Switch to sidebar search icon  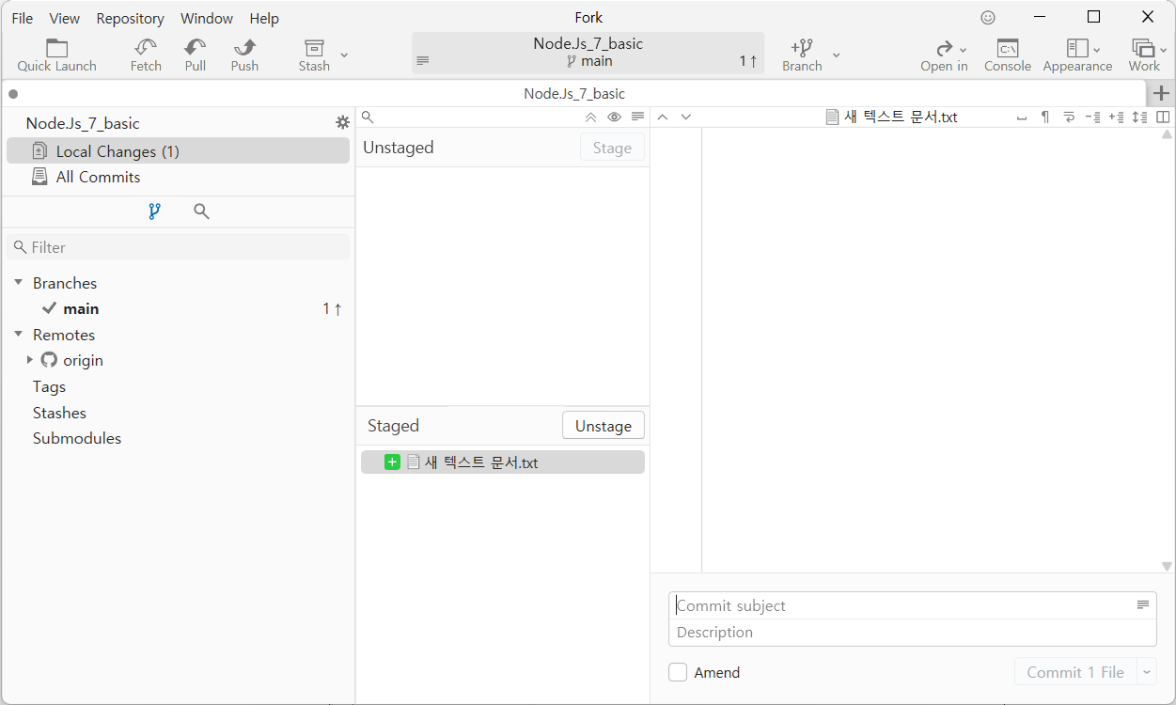point(201,211)
